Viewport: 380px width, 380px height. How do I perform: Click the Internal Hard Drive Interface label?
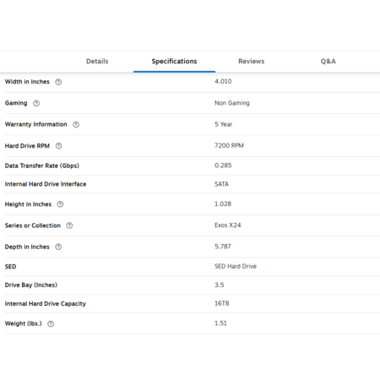(46, 184)
